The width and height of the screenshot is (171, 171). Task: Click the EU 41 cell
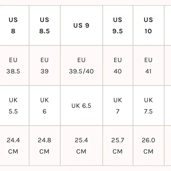point(149,65)
